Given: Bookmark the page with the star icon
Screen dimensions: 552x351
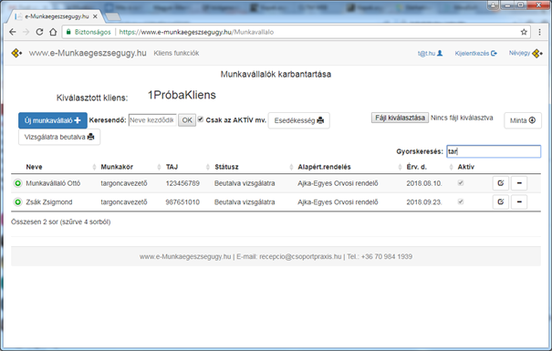Looking at the screenshot, I should click(x=524, y=32).
